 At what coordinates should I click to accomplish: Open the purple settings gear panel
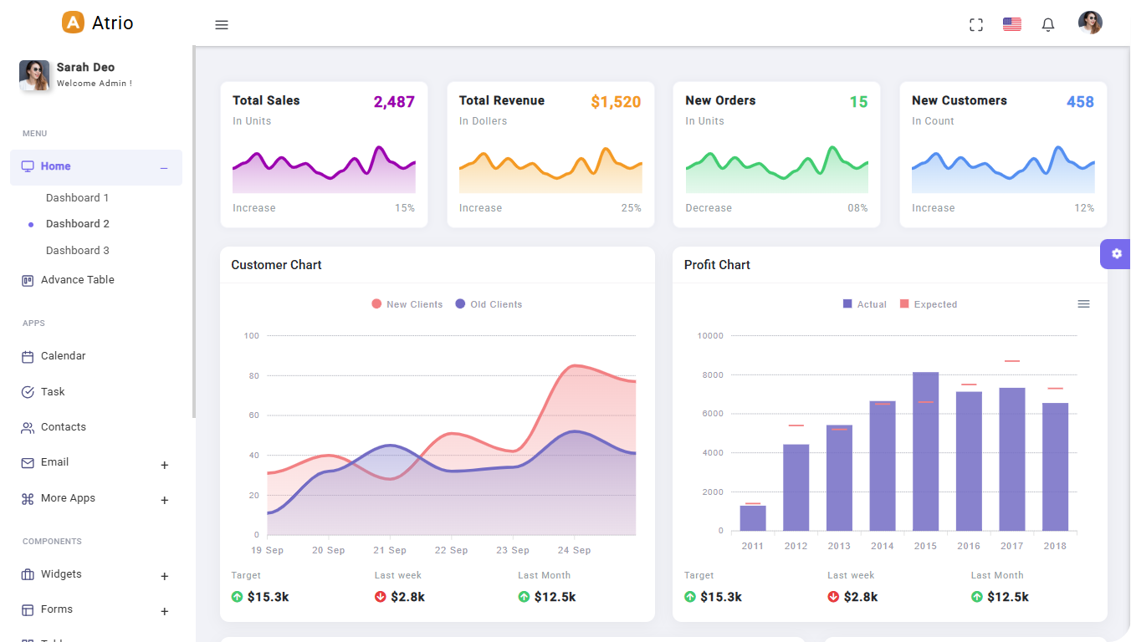click(1116, 253)
